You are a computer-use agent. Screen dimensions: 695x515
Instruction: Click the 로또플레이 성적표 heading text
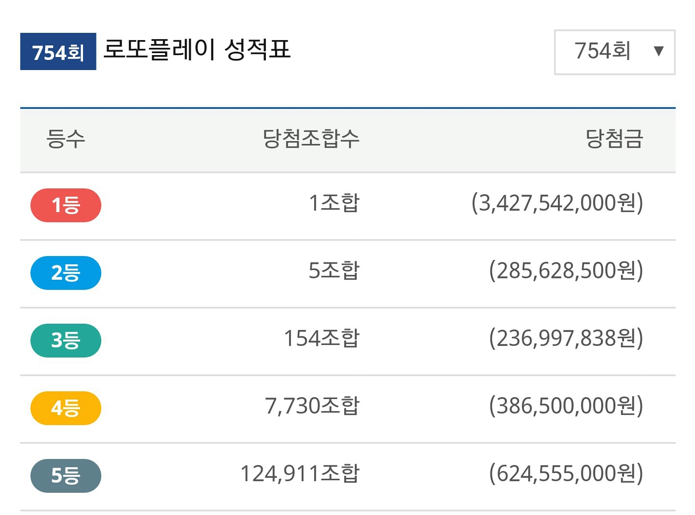[x=197, y=50]
